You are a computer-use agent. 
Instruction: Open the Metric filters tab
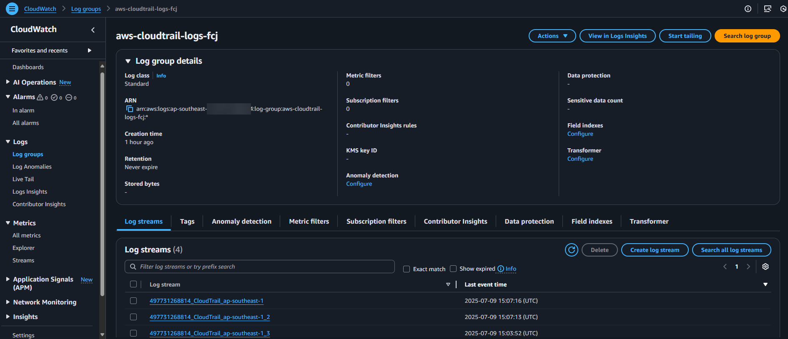coord(309,222)
